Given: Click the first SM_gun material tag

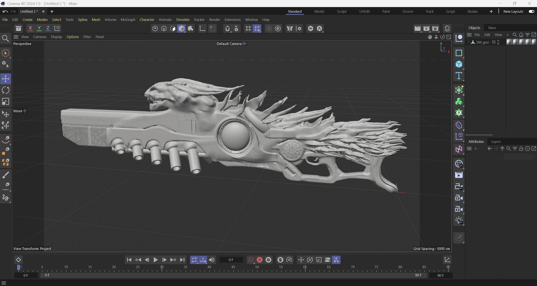Looking at the screenshot, I should click(509, 42).
